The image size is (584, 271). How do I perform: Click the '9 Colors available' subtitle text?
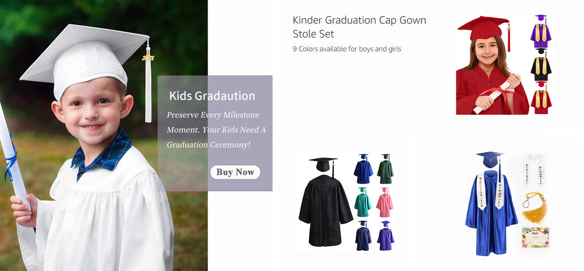click(x=347, y=49)
